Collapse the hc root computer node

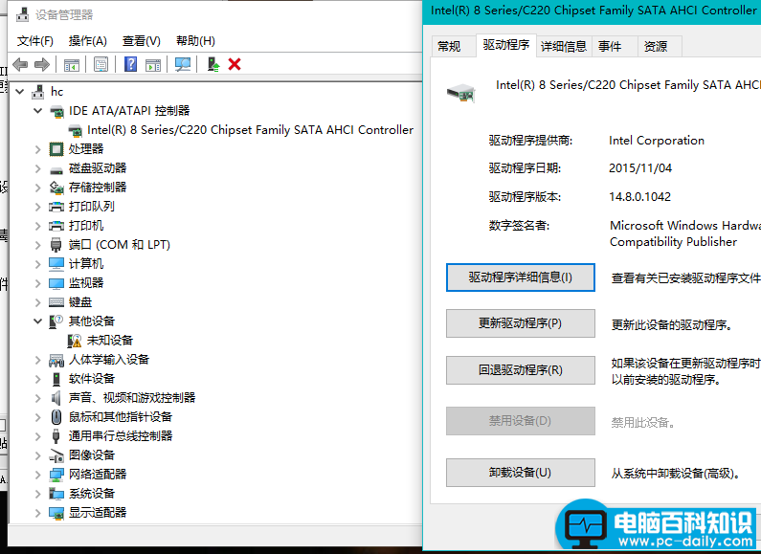pos(20,91)
